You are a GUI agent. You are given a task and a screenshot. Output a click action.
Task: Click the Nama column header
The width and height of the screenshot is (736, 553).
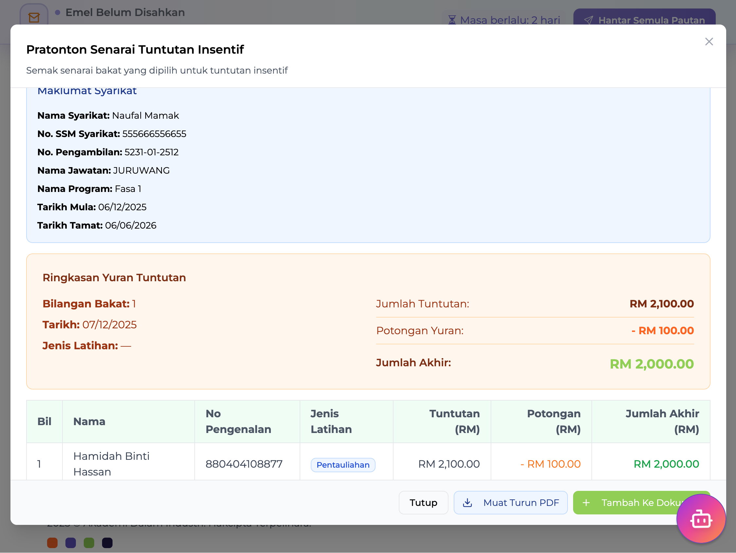click(x=89, y=422)
